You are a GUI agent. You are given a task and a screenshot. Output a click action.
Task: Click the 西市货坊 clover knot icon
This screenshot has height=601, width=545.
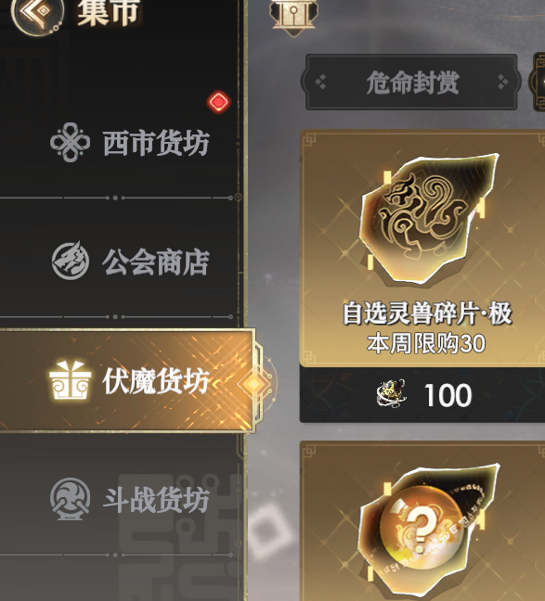[x=71, y=142]
